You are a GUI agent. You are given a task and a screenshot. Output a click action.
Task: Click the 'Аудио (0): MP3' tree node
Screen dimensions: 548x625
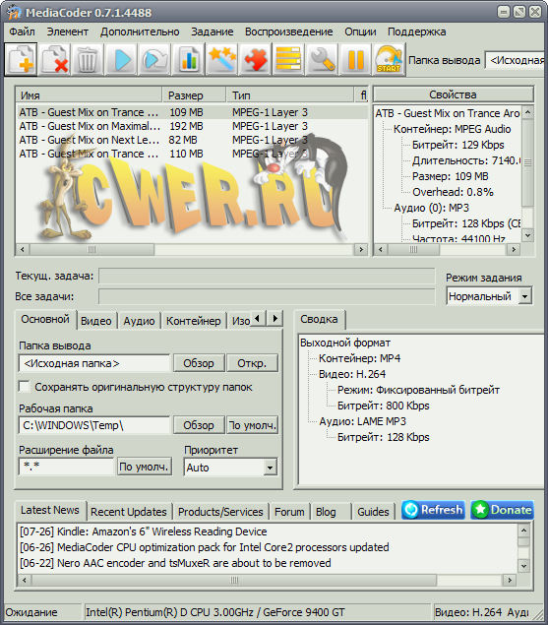coord(431,208)
